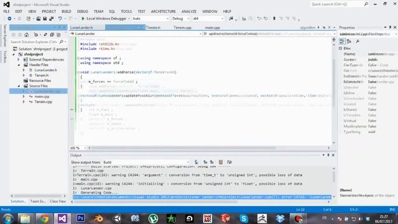The image size is (398, 224).
Task: Click the Alphabetical sort icon in Properties
Action: point(349,41)
